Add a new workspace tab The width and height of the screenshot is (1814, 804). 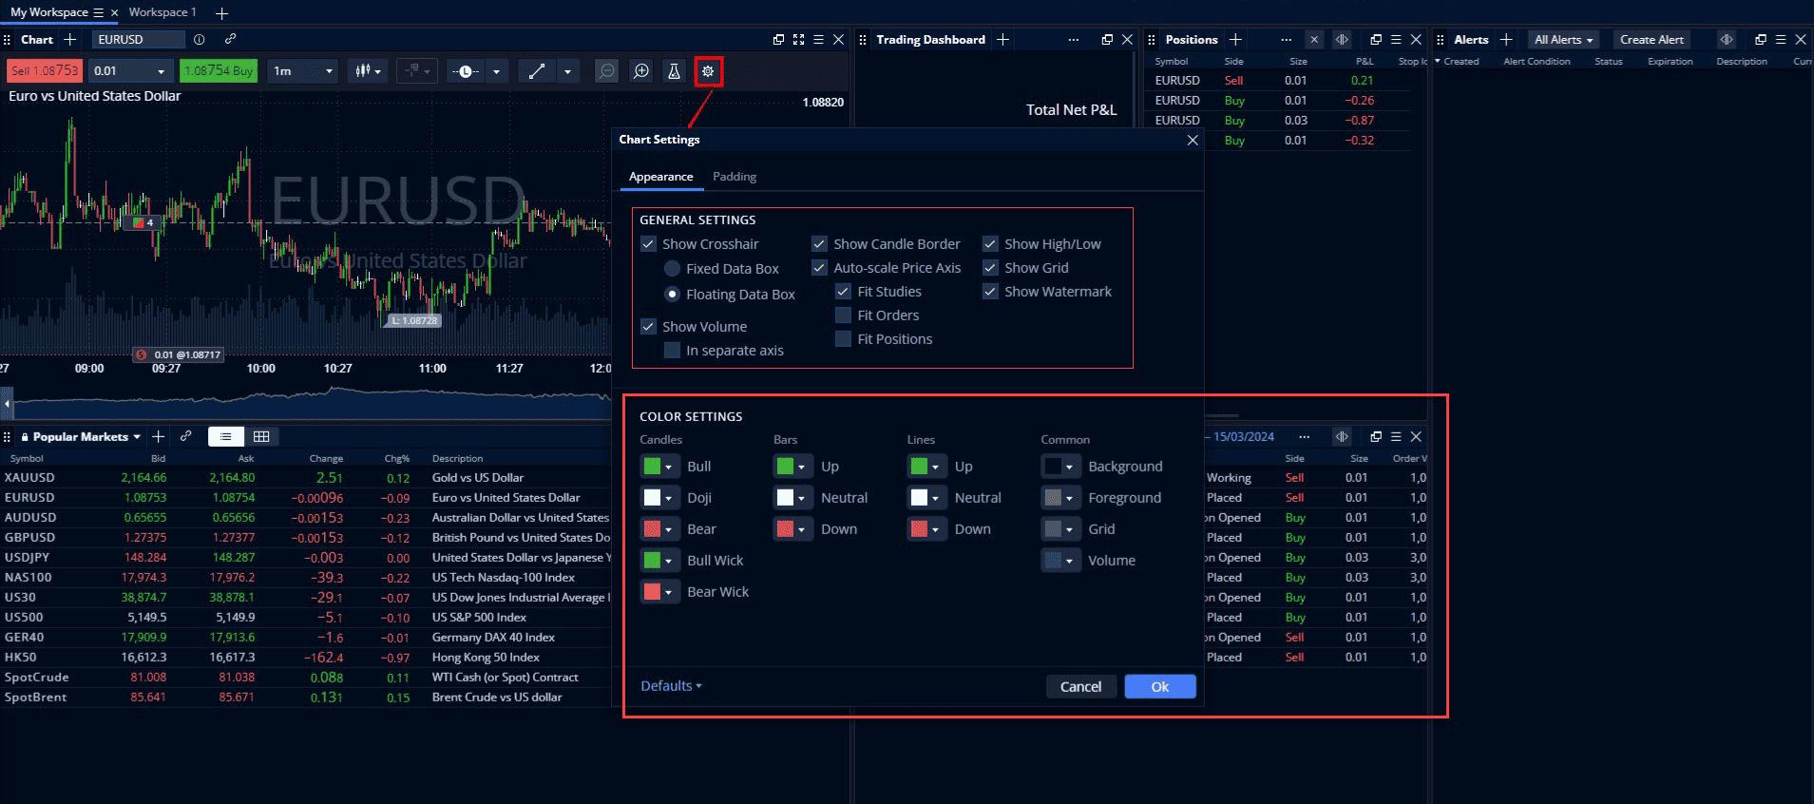click(x=221, y=13)
